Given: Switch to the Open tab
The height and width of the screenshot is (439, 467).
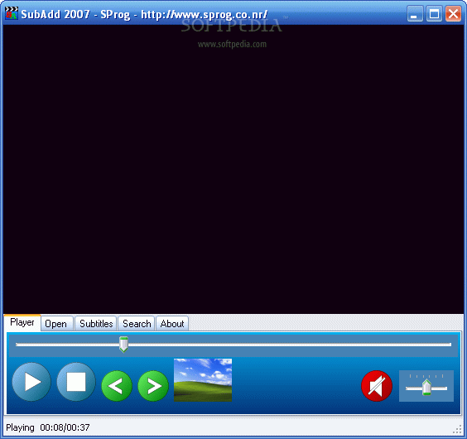Looking at the screenshot, I should point(56,324).
